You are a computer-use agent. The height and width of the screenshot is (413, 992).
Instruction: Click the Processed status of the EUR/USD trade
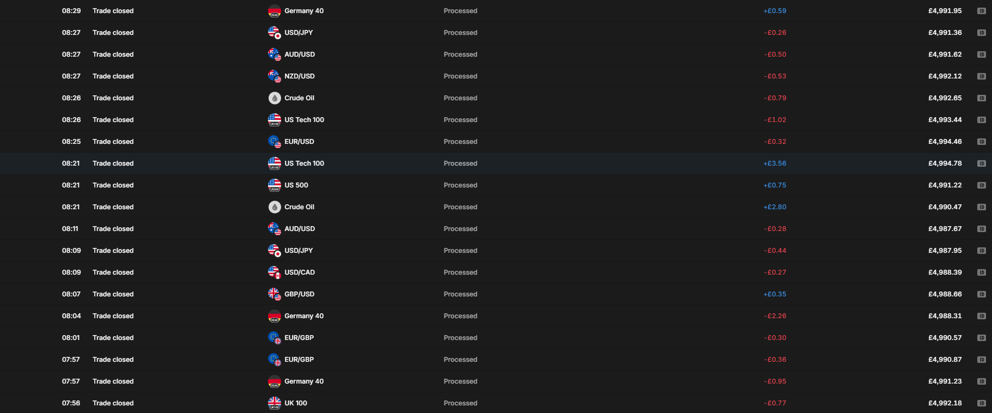[x=460, y=141]
